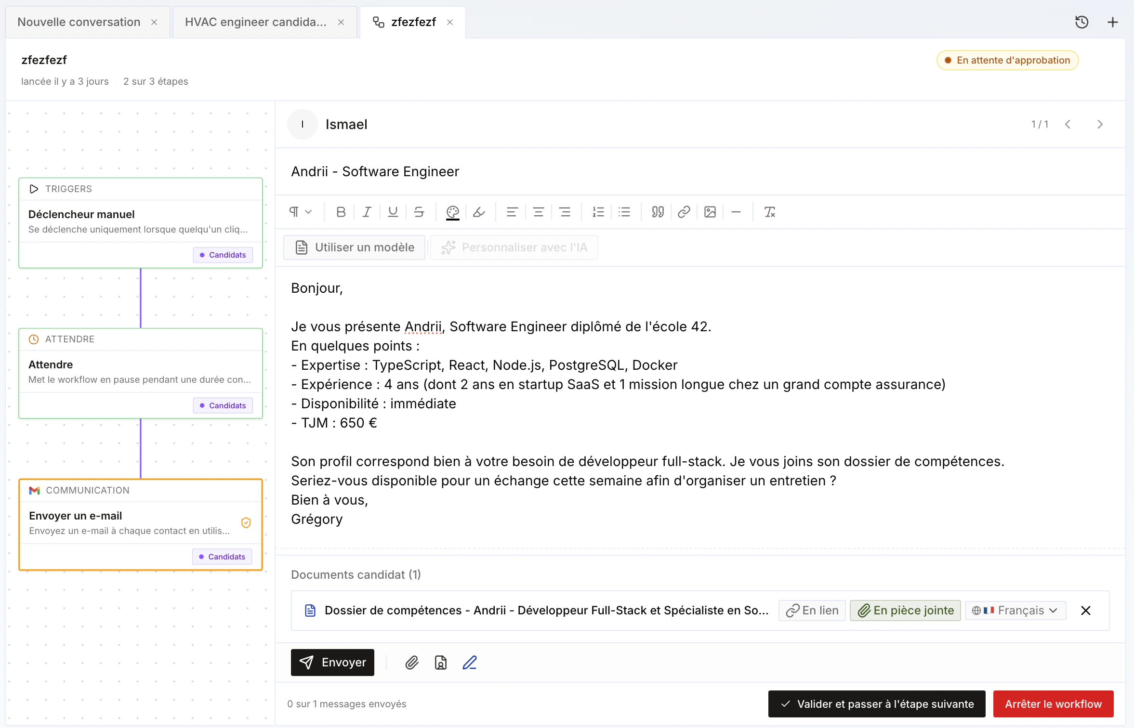Go to the next contact
Viewport: 1134px width, 728px height.
click(x=1100, y=124)
